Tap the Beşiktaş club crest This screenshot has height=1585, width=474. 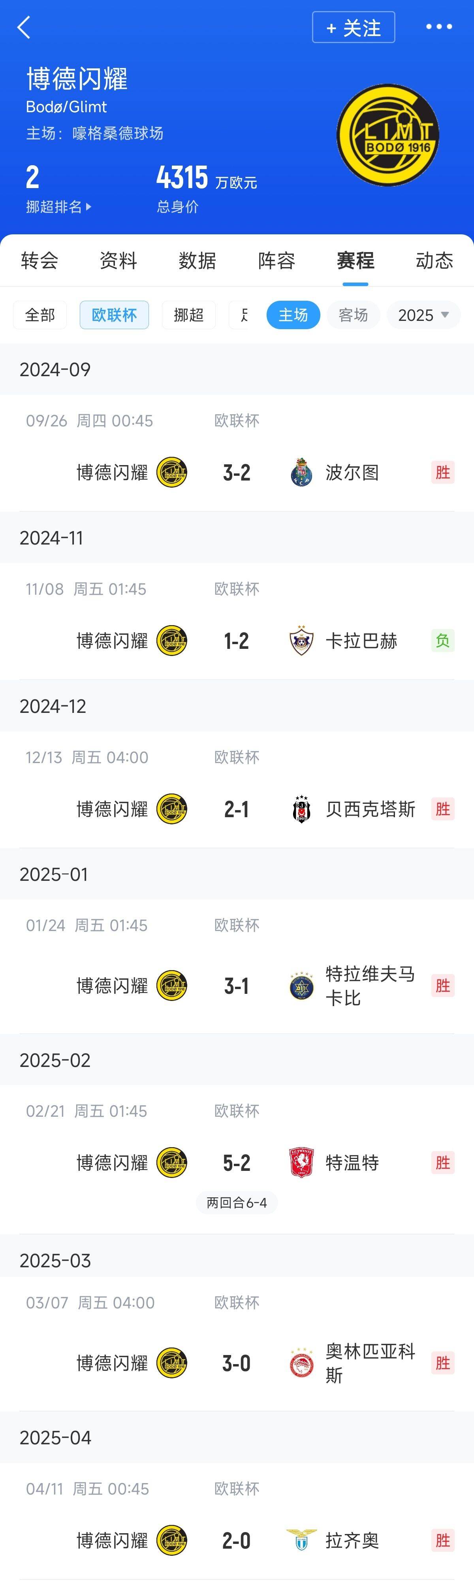tap(301, 809)
